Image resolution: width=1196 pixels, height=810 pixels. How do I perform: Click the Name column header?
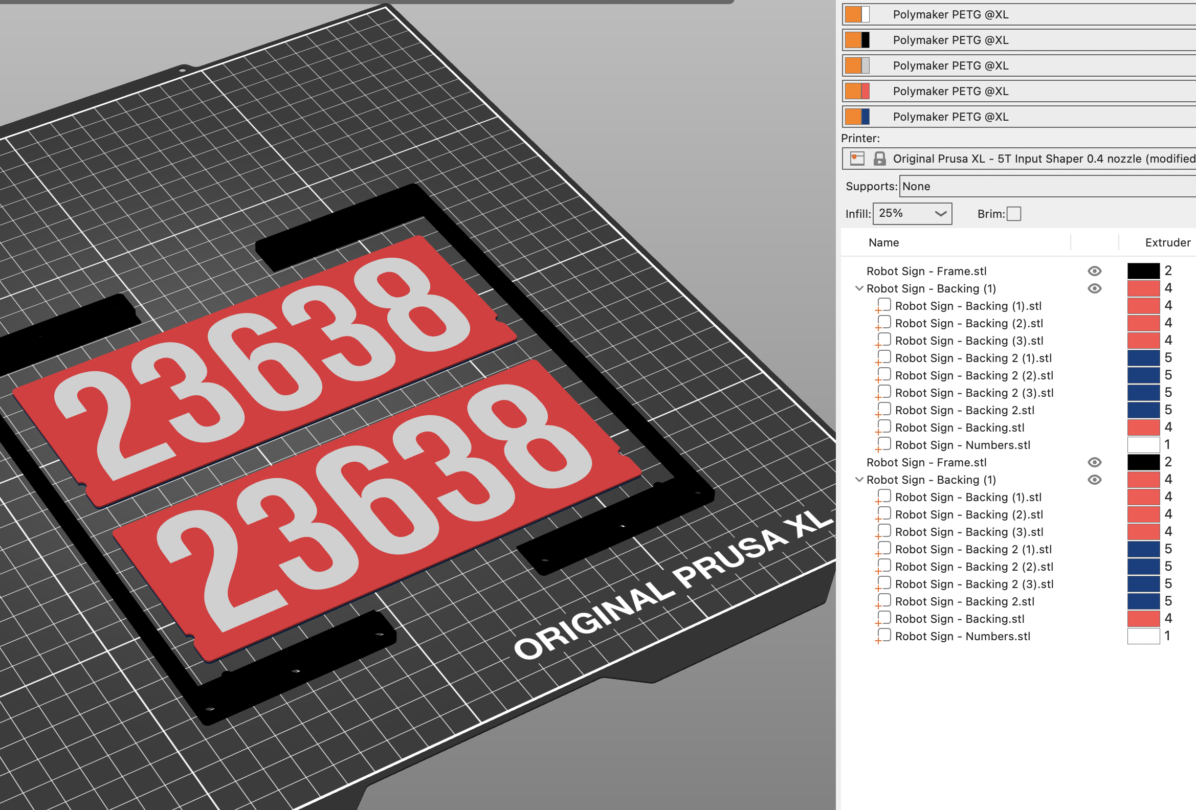click(883, 242)
